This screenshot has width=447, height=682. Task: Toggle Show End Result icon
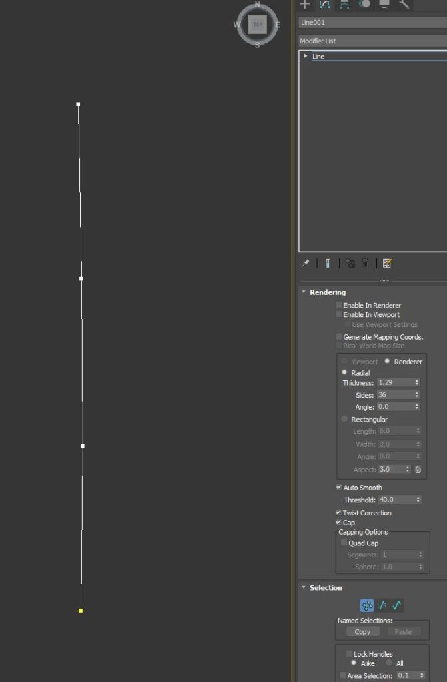tap(328, 264)
